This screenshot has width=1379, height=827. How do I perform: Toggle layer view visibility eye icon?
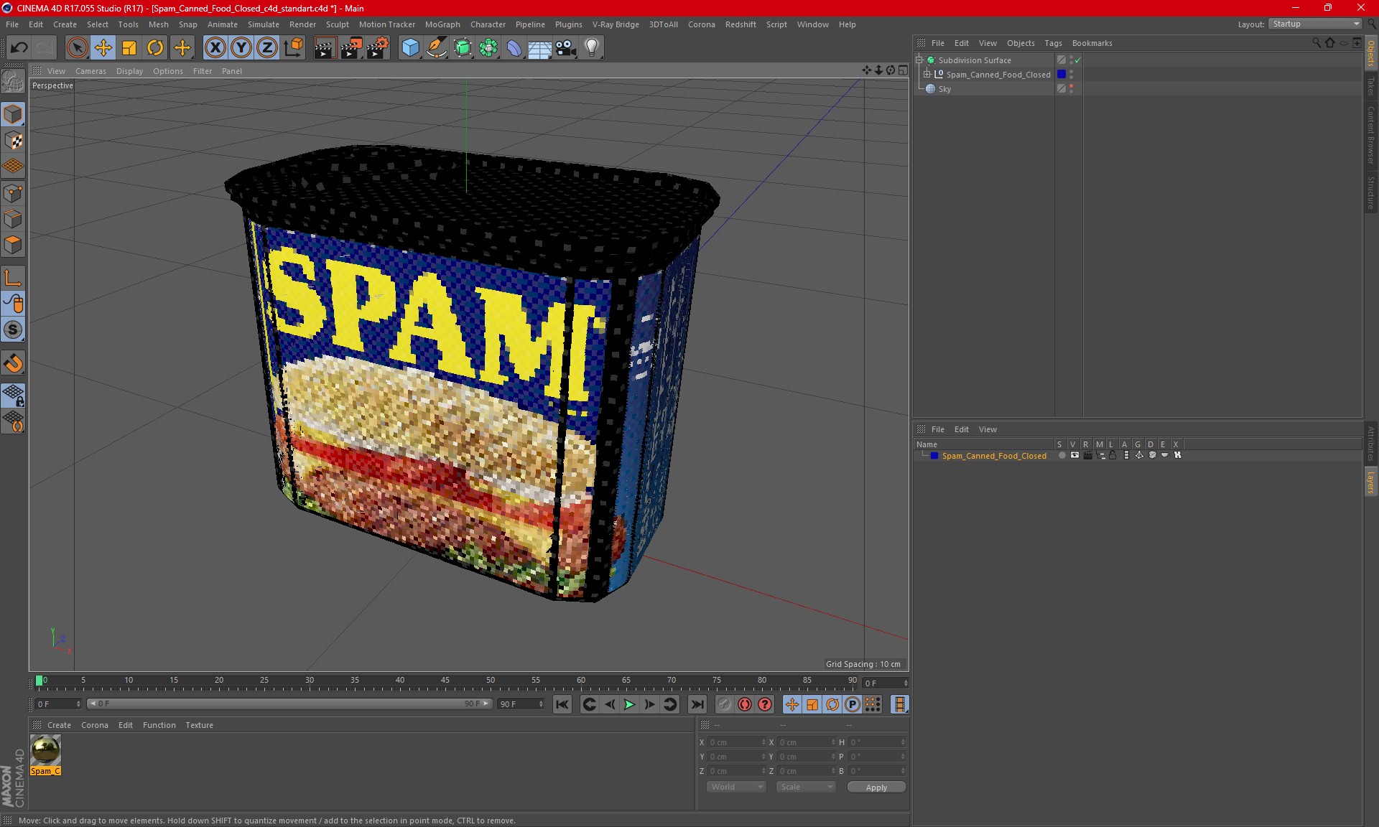1074,455
